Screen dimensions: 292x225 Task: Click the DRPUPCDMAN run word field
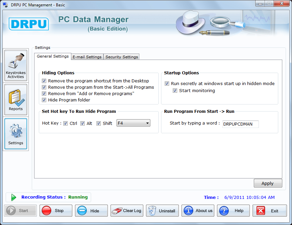coord(240,124)
